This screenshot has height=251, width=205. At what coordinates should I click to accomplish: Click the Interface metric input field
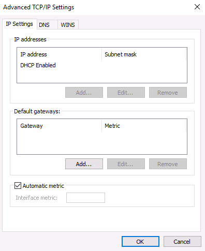pos(85,198)
